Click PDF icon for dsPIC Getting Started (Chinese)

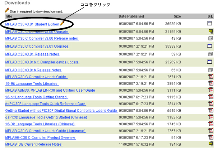coord(211,117)
